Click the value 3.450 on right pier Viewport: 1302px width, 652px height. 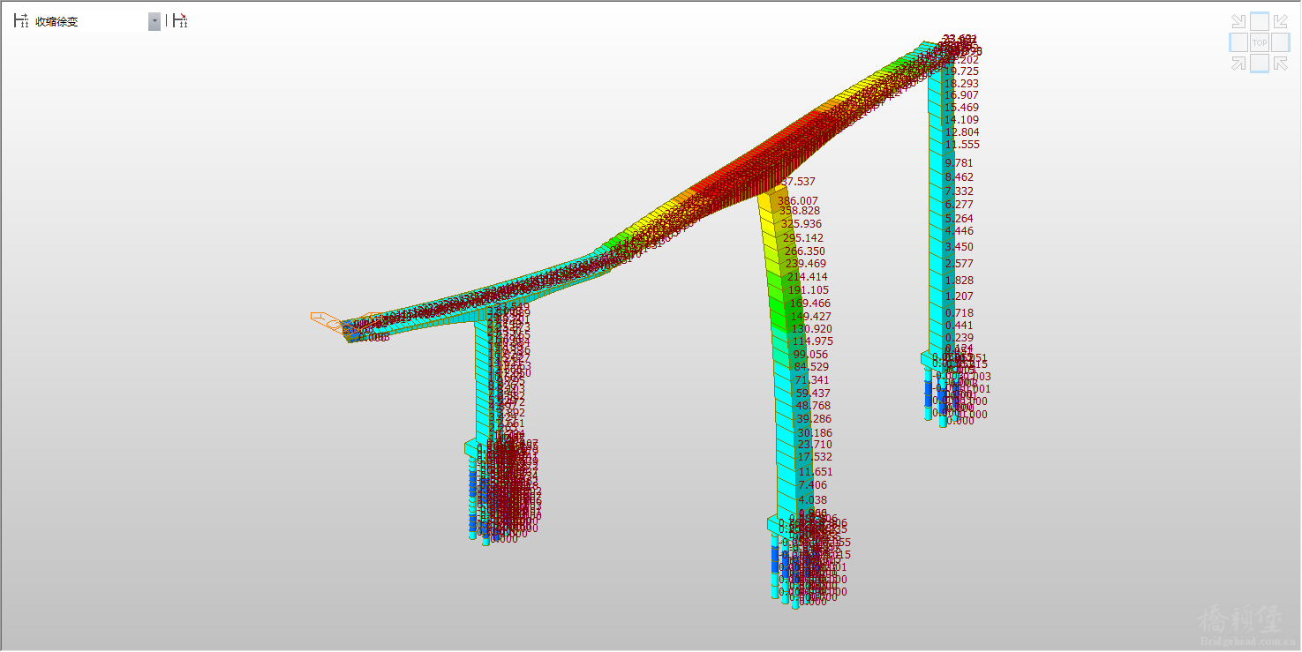click(960, 247)
